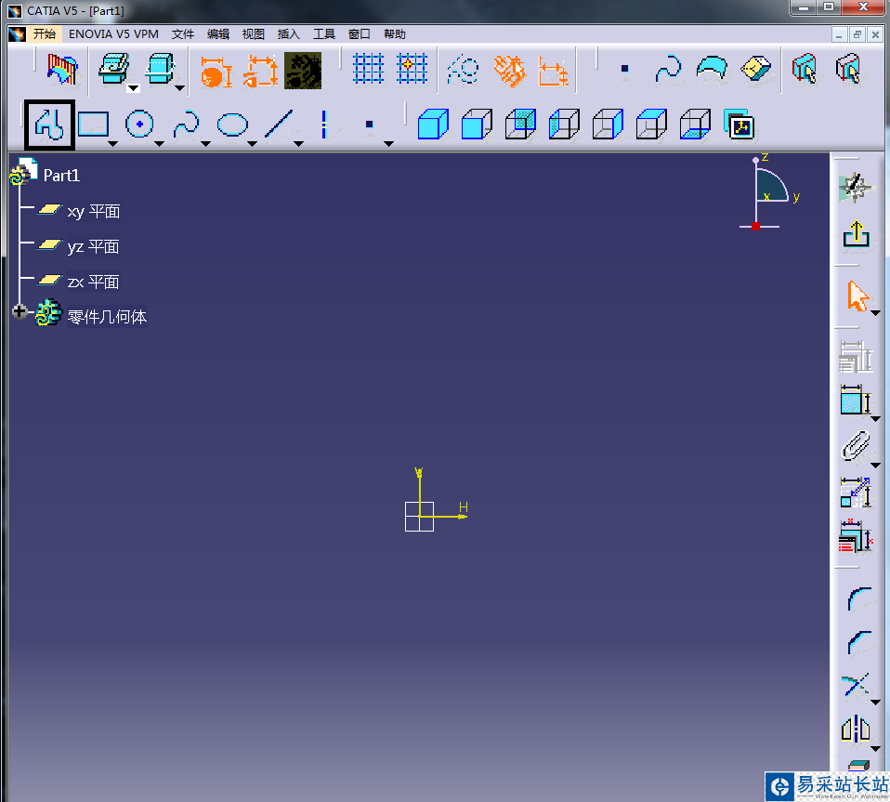Open the Line tool dropdown arrow
890x802 pixels.
coord(298,144)
